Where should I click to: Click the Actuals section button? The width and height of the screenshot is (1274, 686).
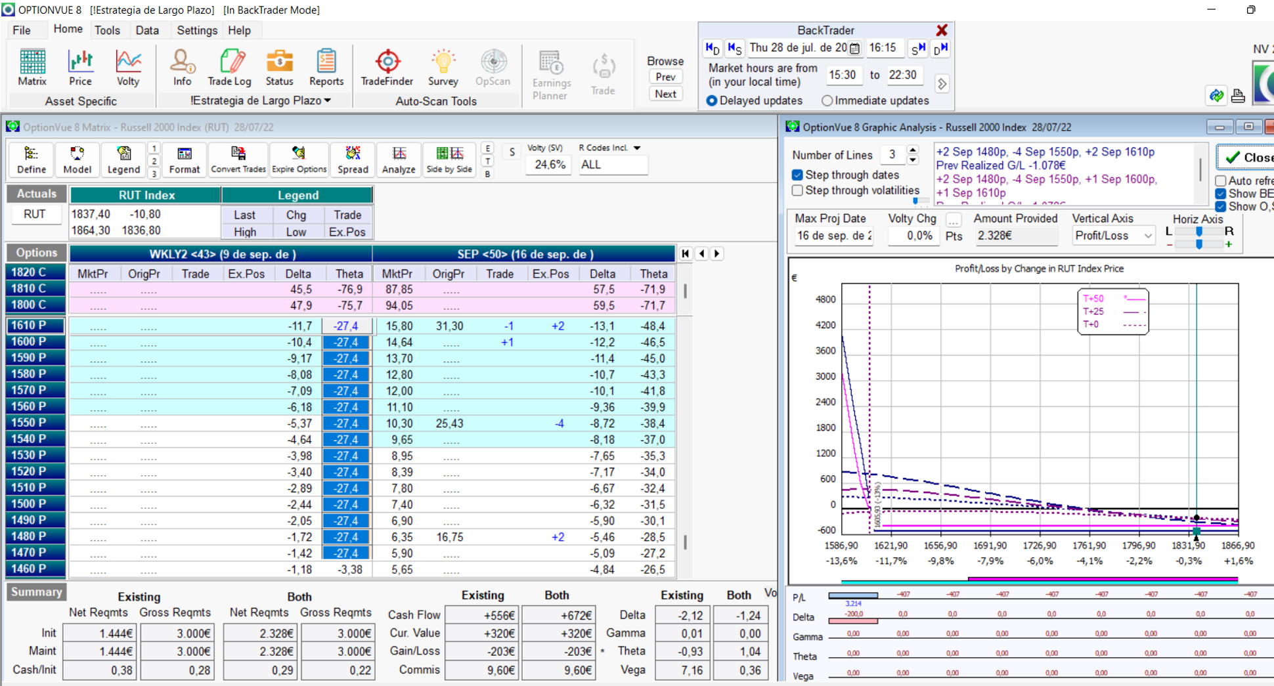click(36, 194)
